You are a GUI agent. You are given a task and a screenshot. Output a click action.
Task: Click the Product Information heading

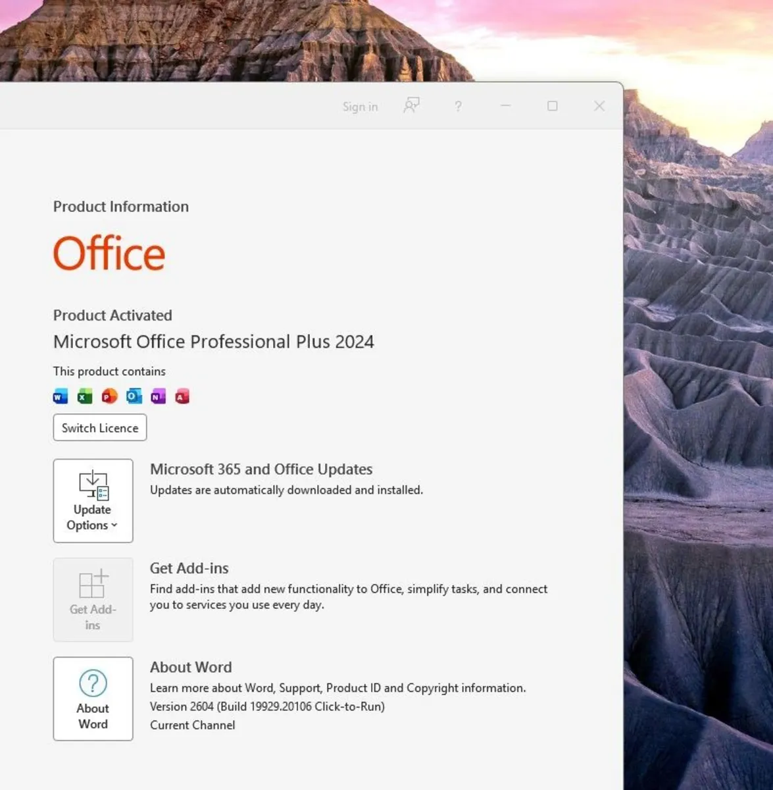coord(121,207)
